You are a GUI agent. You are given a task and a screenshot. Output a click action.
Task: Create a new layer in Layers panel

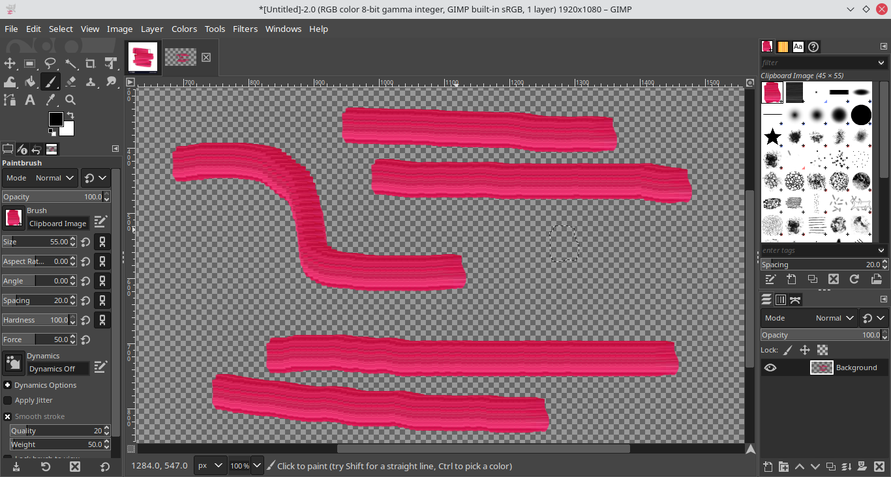point(768,467)
